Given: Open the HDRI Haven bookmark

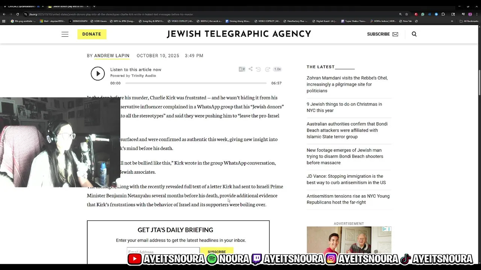Looking at the screenshot, I should tap(98, 21).
